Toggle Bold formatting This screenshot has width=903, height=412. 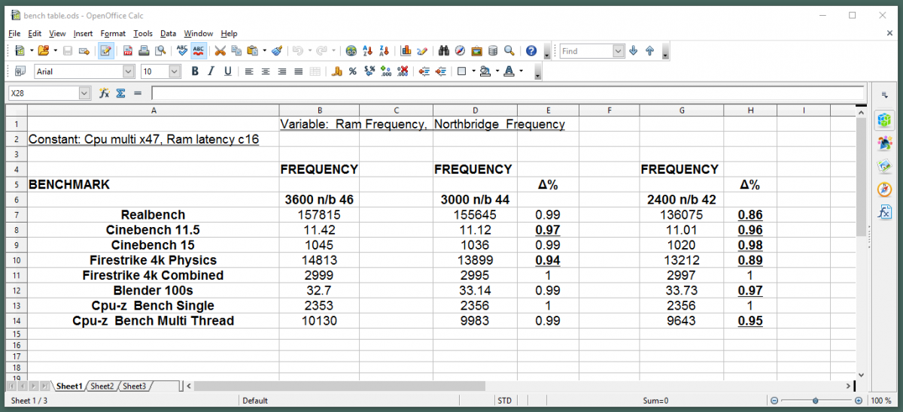coord(195,71)
